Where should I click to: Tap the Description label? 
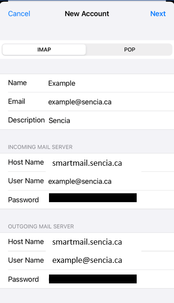[x=27, y=120]
